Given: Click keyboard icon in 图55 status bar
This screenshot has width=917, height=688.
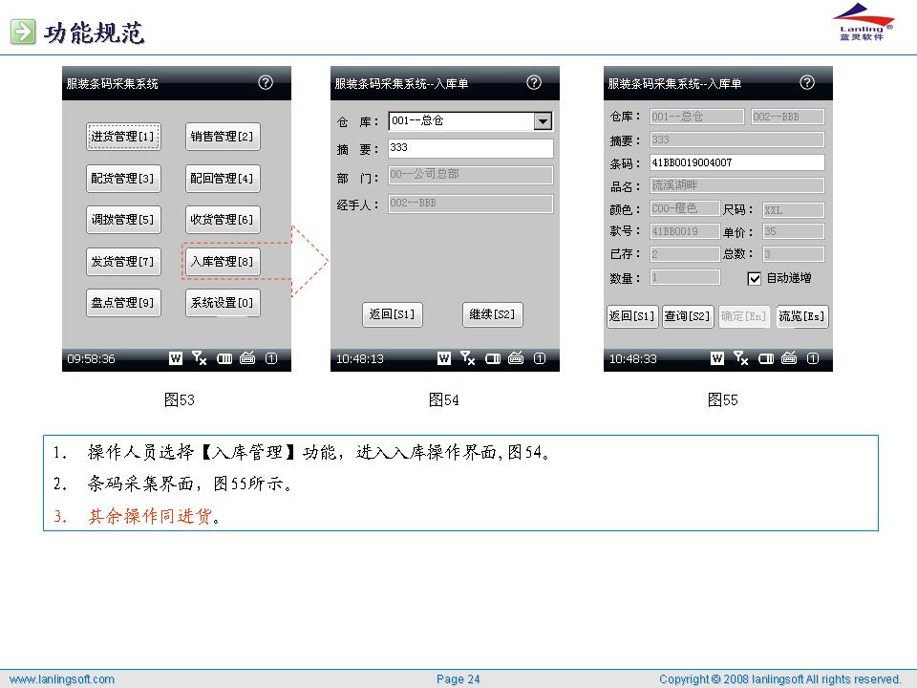Looking at the screenshot, I should click(x=789, y=357).
